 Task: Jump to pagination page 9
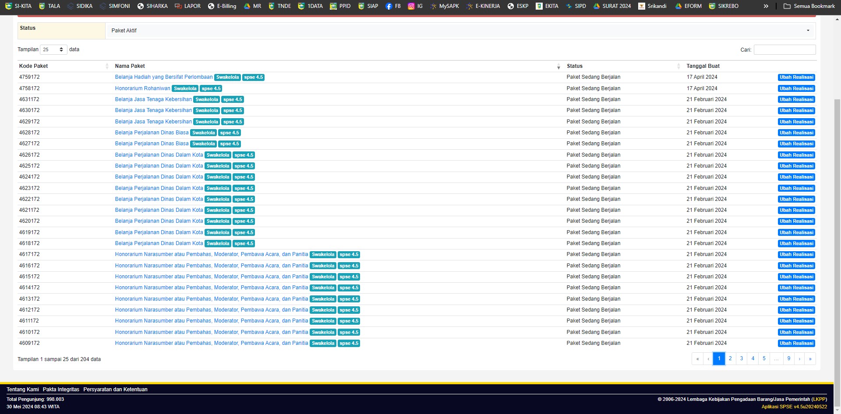coord(788,358)
